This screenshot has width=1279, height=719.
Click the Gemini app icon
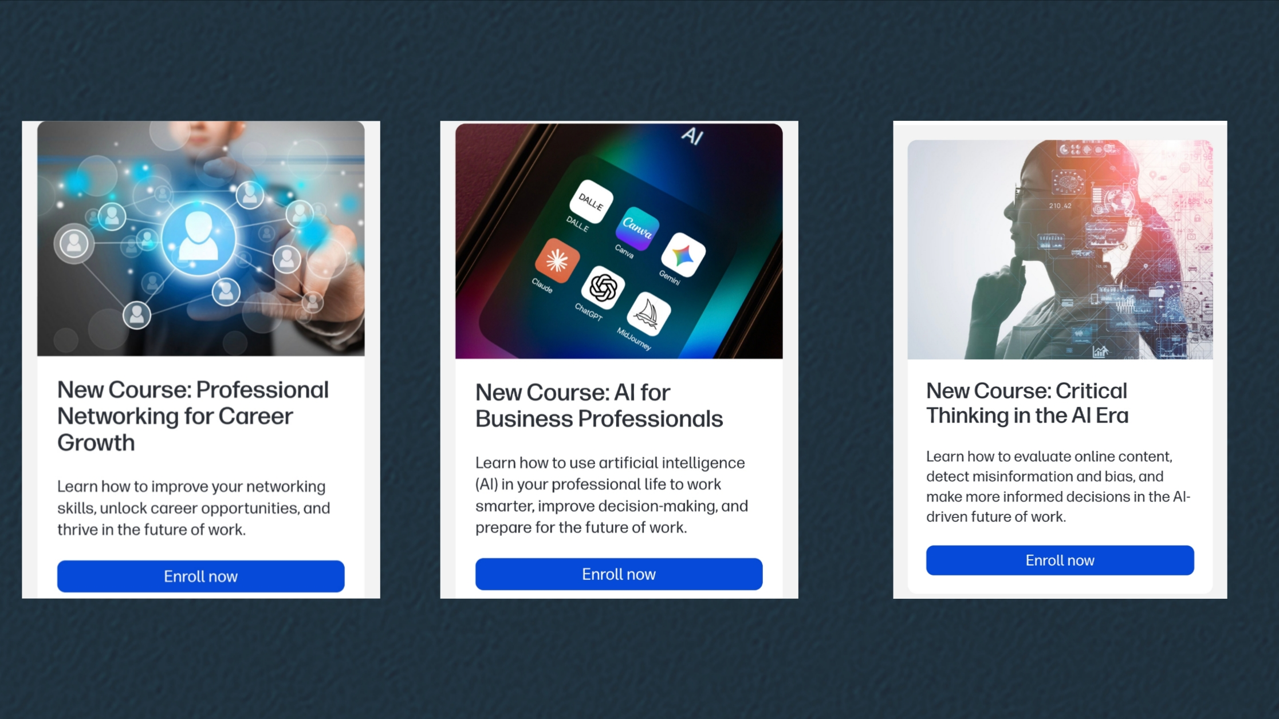coord(683,255)
